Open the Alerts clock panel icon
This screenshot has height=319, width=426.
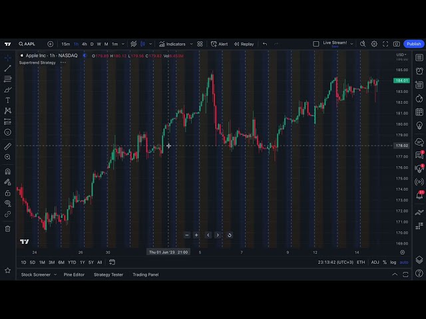[x=419, y=71]
